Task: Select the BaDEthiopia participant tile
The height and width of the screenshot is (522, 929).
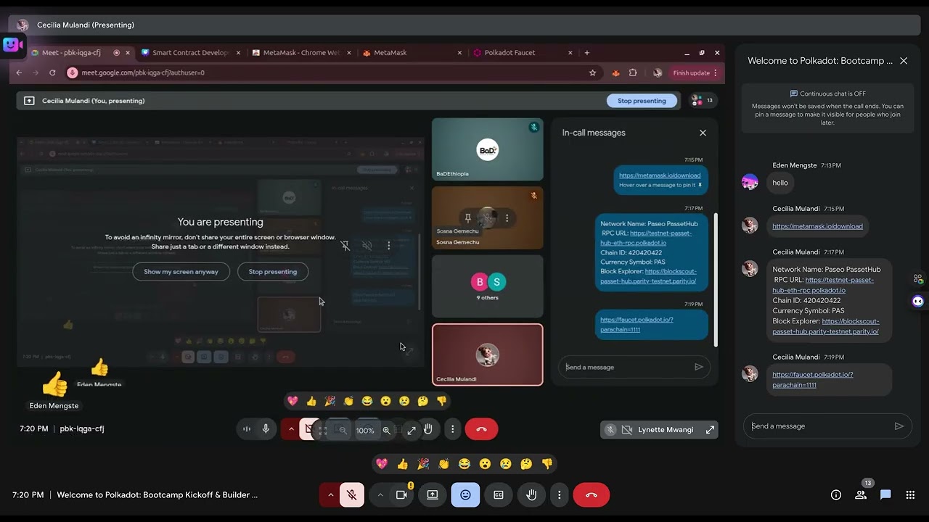Action: [x=487, y=149]
